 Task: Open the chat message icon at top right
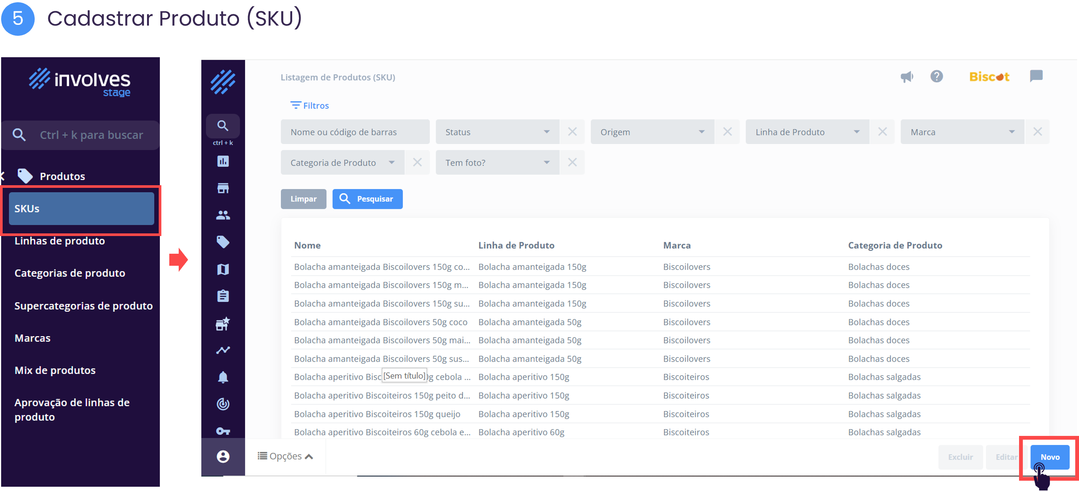[x=1036, y=76]
